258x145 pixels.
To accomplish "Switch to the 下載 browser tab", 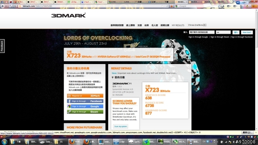I will (166, 2).
